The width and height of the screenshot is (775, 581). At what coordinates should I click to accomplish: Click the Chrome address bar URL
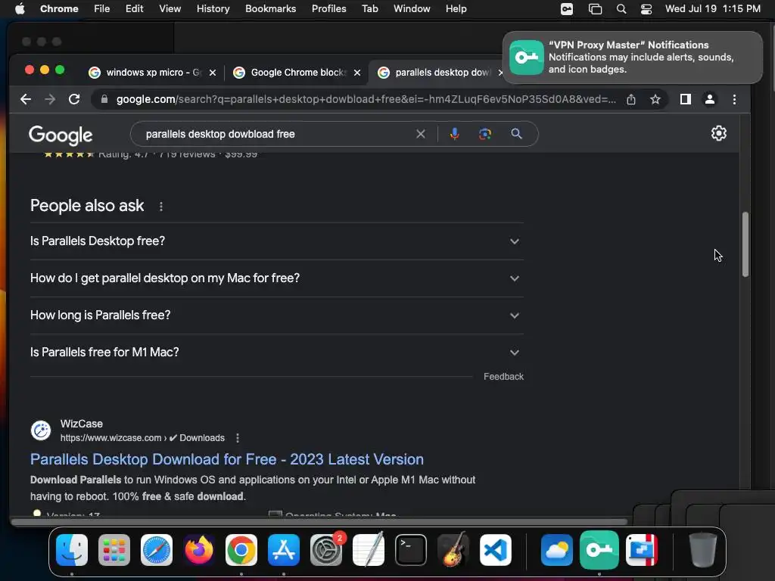(x=366, y=99)
